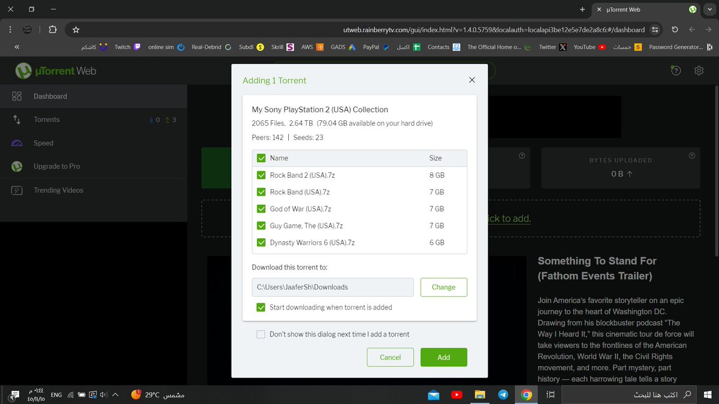The width and height of the screenshot is (719, 404).
Task: Uncheck Rock Band 2 (USA).7z
Action: pyautogui.click(x=261, y=175)
